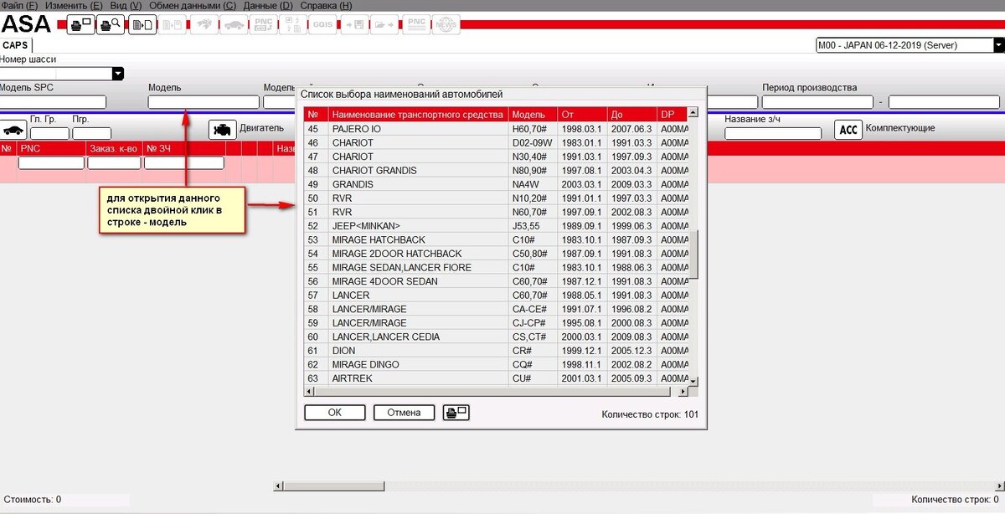Image resolution: width=1005 pixels, height=514 pixels.
Task: Click the Название з/ч input field
Action: (x=773, y=133)
